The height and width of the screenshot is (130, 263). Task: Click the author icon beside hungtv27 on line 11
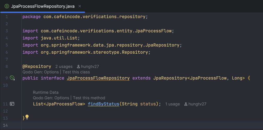click(186, 104)
